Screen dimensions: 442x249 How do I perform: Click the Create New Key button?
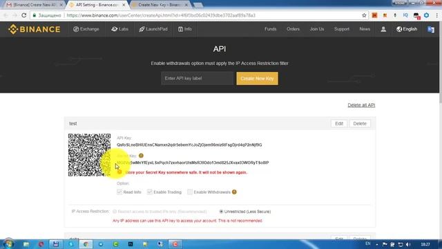coord(257,78)
